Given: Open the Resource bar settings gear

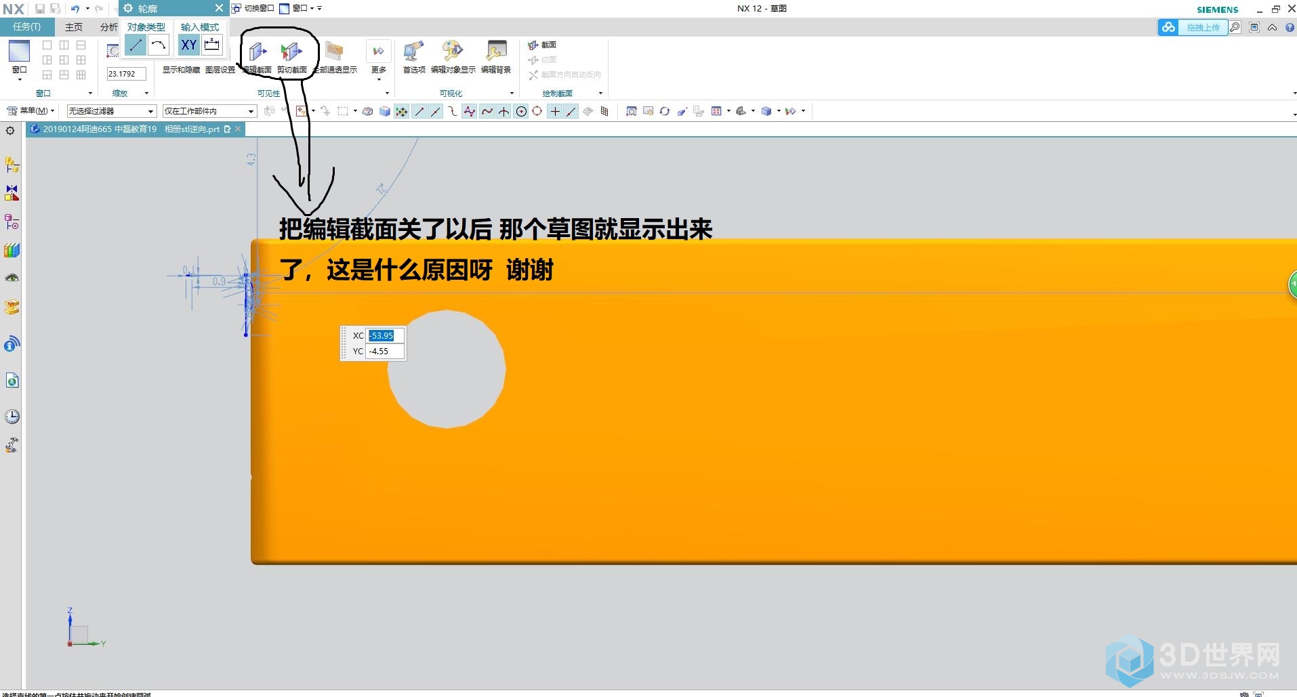Looking at the screenshot, I should tap(10, 130).
